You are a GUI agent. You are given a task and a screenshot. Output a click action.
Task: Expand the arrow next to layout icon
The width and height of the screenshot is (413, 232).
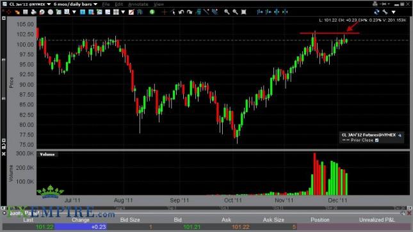123,12
